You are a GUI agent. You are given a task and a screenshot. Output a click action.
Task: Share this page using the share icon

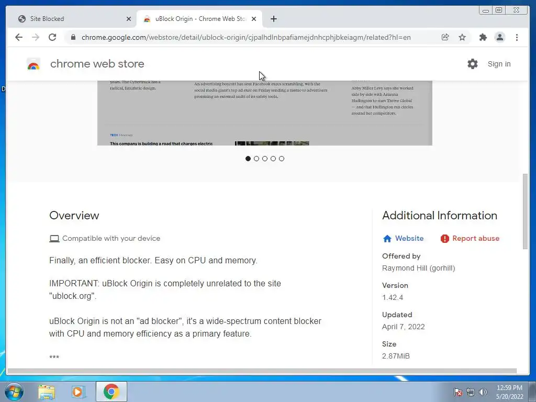445,37
